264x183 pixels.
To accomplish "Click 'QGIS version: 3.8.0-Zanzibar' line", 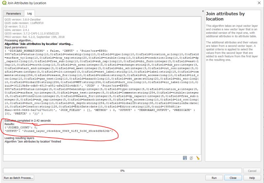I will 22,19.
